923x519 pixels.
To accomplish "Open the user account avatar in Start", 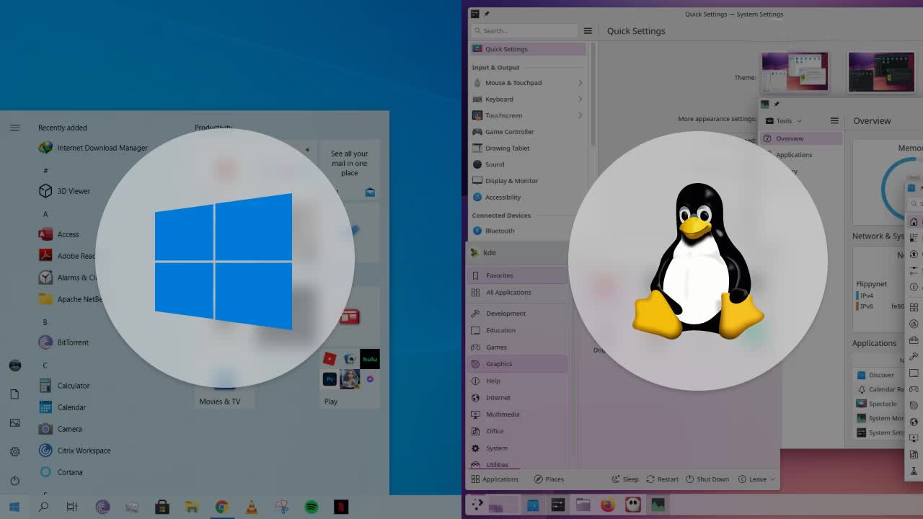I will click(14, 365).
